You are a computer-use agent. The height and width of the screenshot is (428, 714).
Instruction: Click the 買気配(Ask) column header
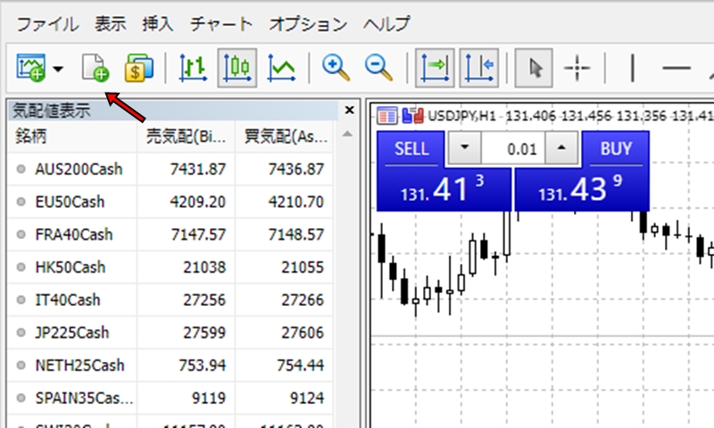[x=285, y=136]
